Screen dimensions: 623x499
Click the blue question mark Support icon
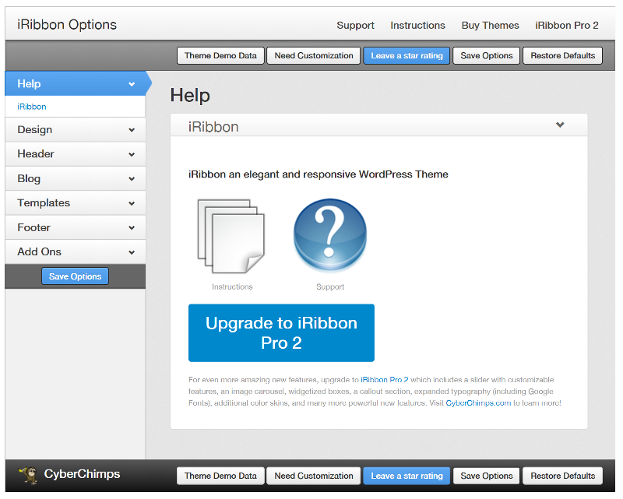click(x=329, y=234)
